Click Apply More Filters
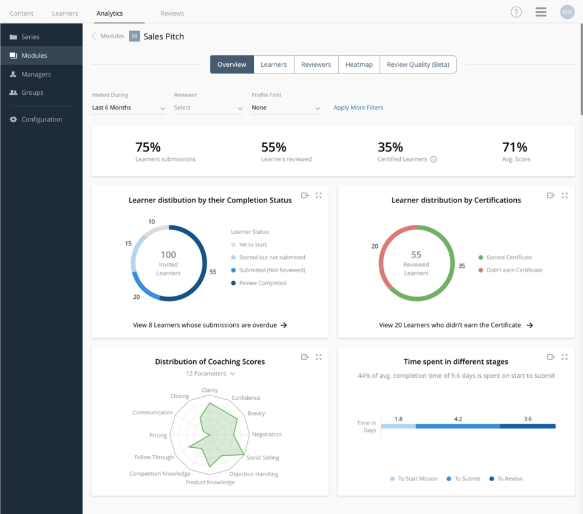Viewport: 583px width, 514px height. [x=358, y=107]
